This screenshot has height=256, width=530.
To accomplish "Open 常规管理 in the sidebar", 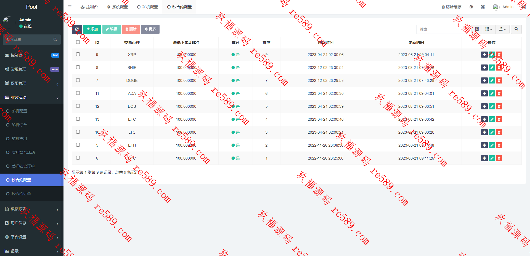I will pyautogui.click(x=32, y=69).
